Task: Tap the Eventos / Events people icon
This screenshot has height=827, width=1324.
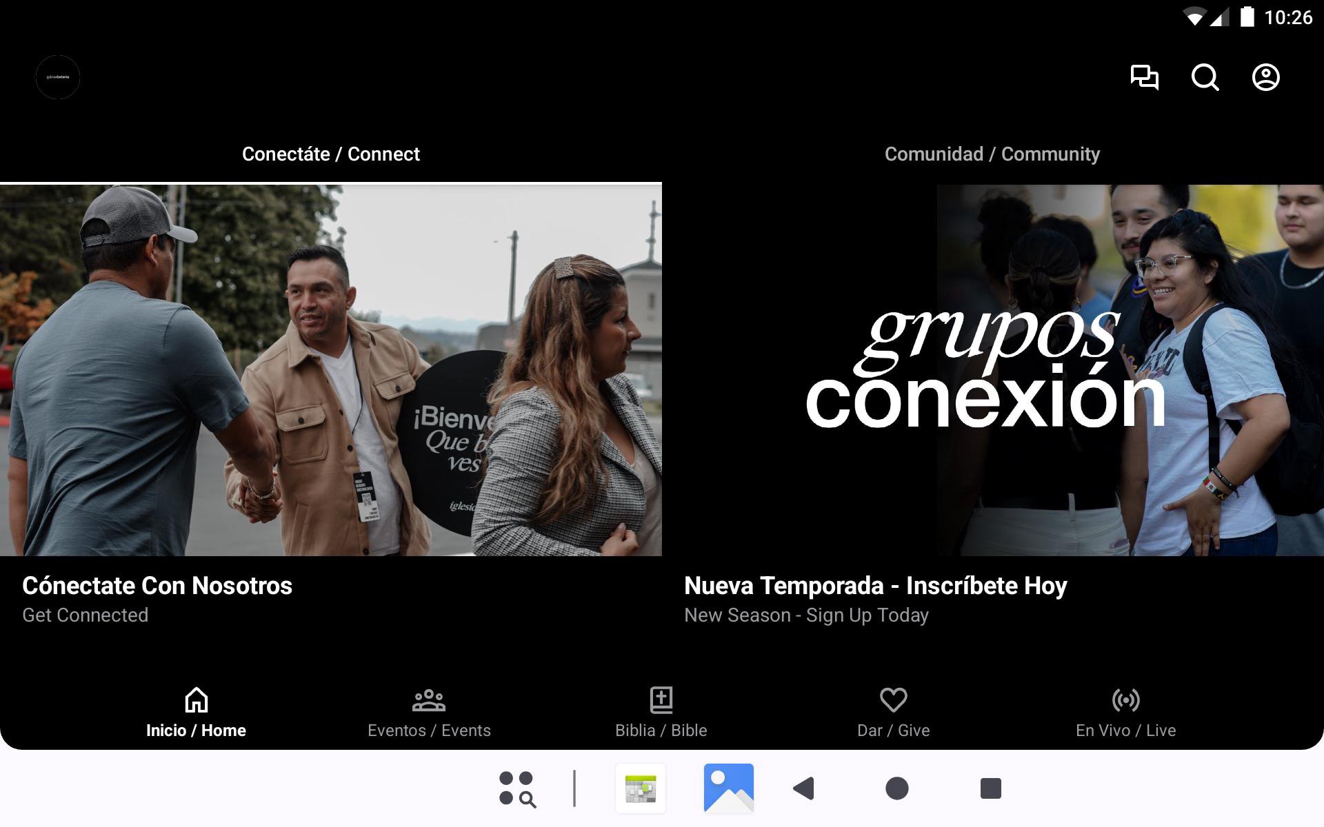Action: pos(428,700)
